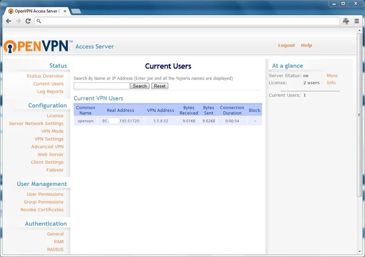Image resolution: width=365 pixels, height=257 pixels.
Task: Reload the page with the refresh icon
Action: [28, 21]
